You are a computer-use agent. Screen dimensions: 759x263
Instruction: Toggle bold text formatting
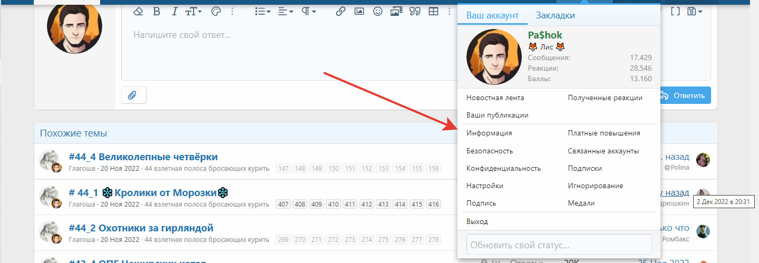[157, 11]
